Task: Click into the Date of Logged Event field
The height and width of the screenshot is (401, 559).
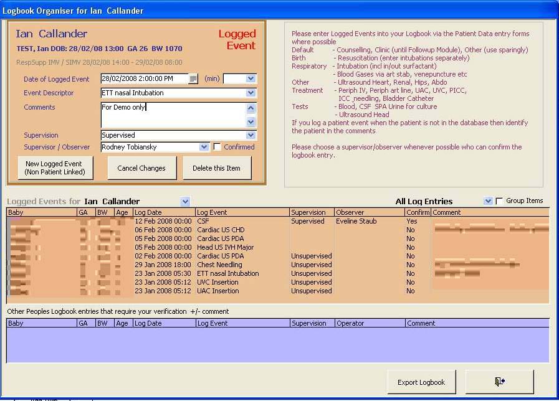Action: 144,79
